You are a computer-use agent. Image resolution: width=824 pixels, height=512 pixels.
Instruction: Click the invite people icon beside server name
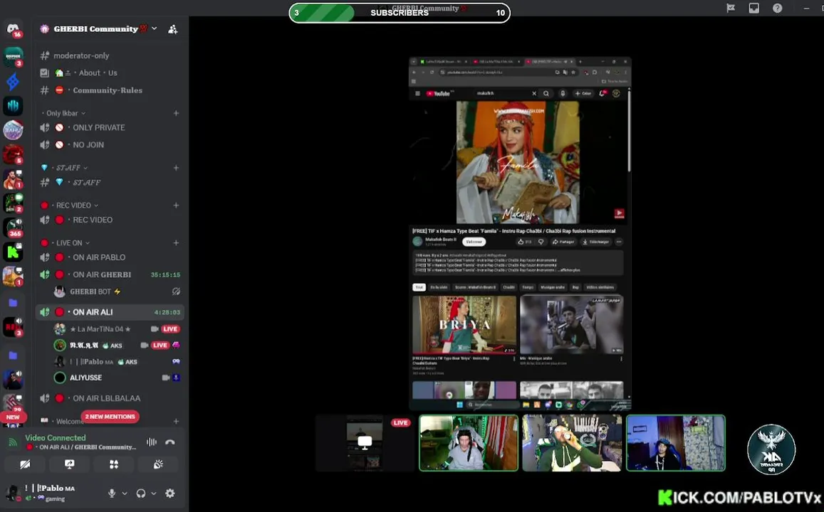point(172,29)
